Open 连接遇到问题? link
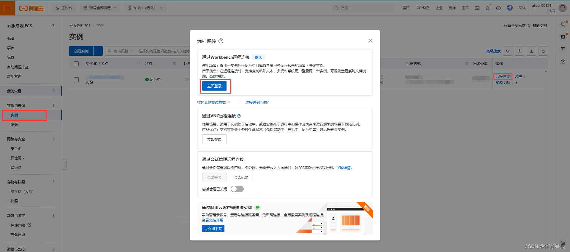This screenshot has width=570, height=252. [x=257, y=102]
